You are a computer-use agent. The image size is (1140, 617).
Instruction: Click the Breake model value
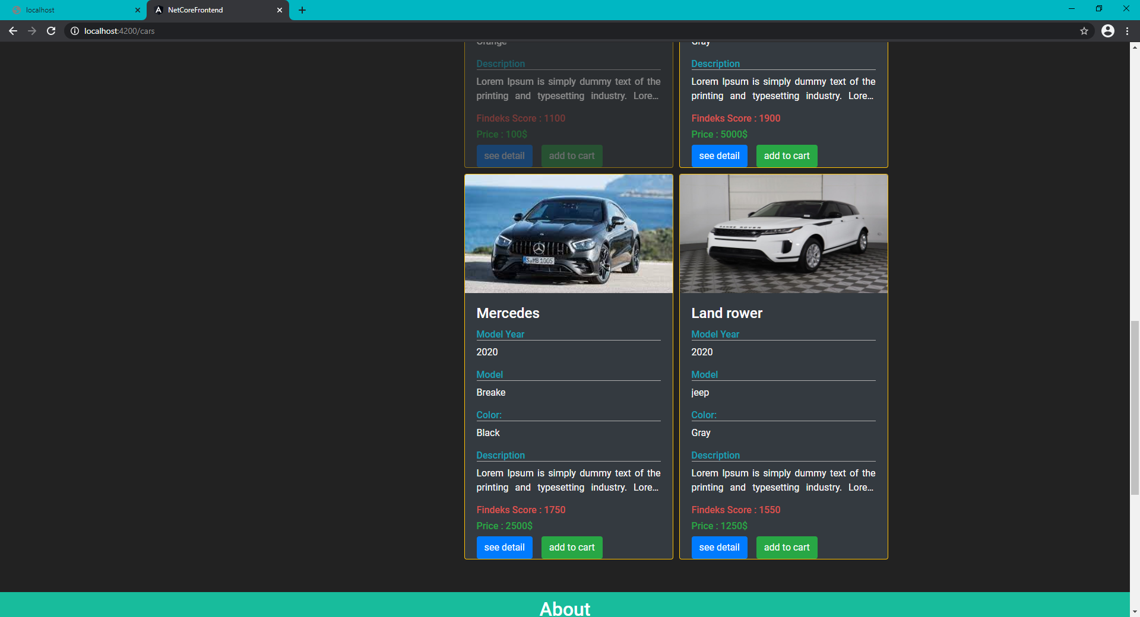491,393
